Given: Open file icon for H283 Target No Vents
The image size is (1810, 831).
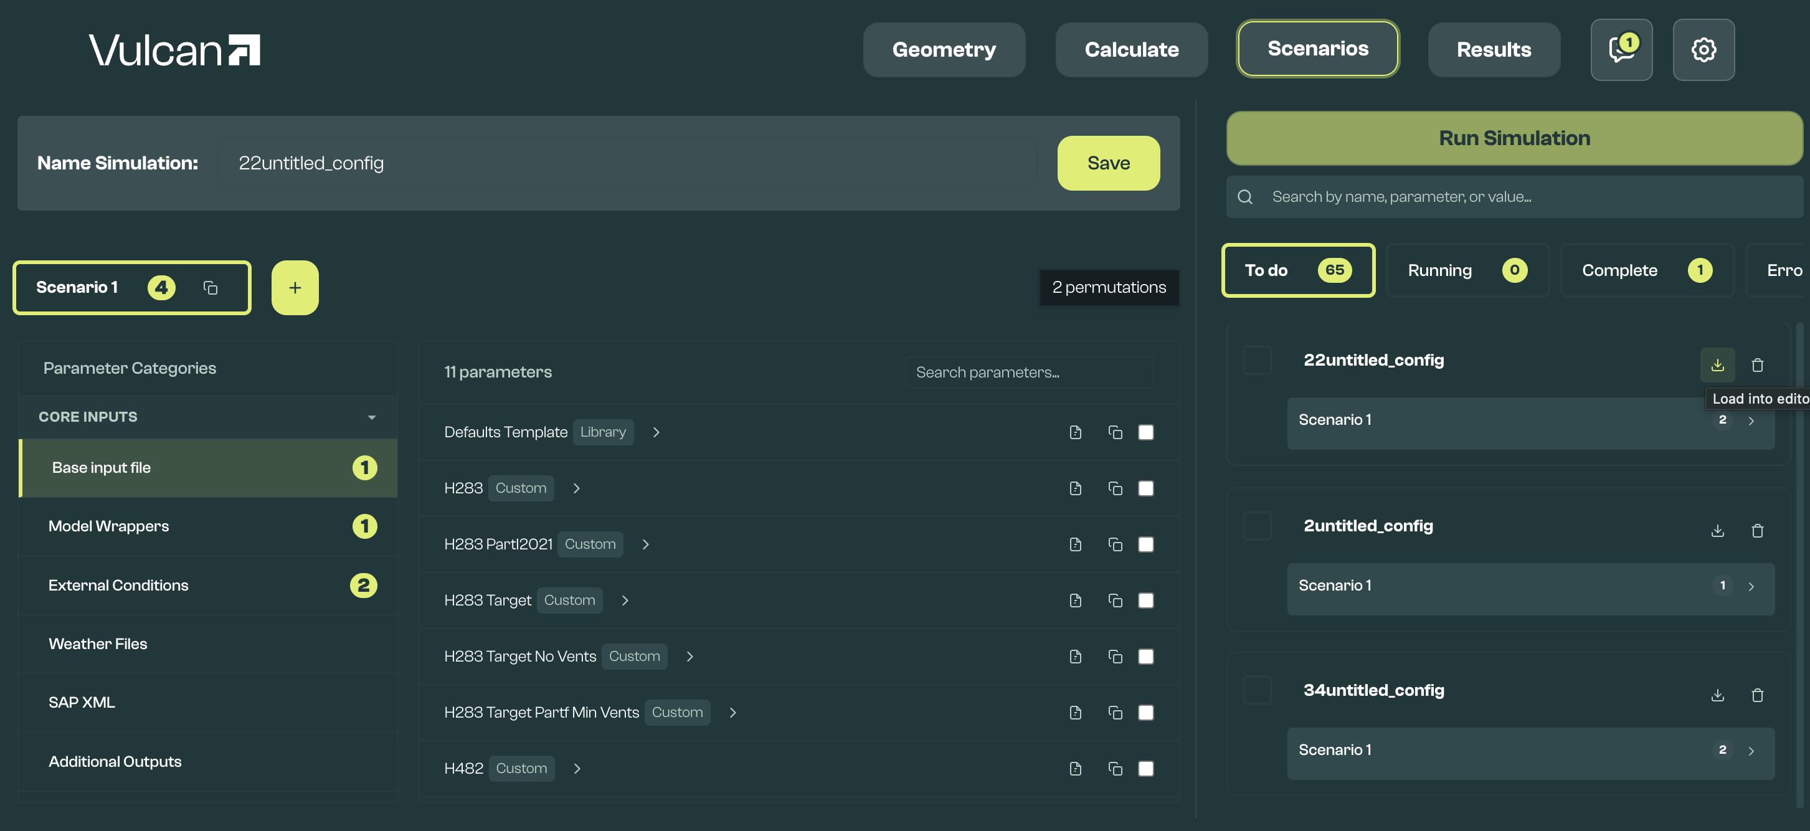Looking at the screenshot, I should point(1076,656).
